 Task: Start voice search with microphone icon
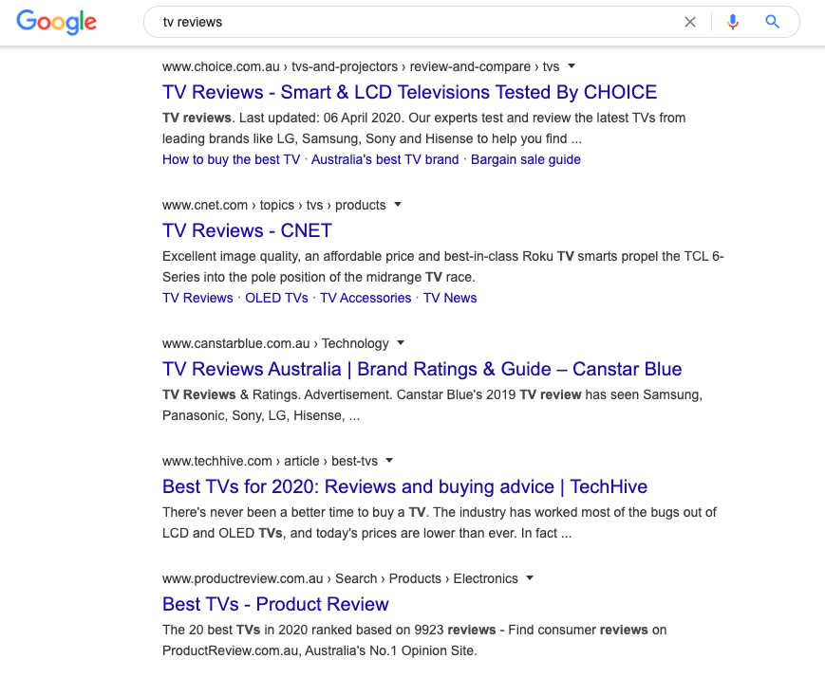(x=732, y=22)
